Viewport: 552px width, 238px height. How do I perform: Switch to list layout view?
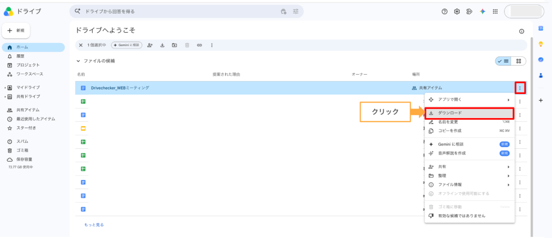503,61
